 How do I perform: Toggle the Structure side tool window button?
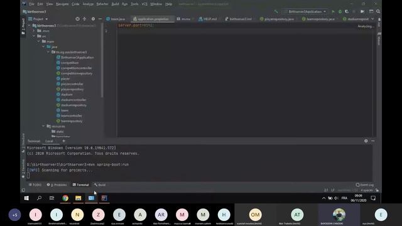coord(23,143)
